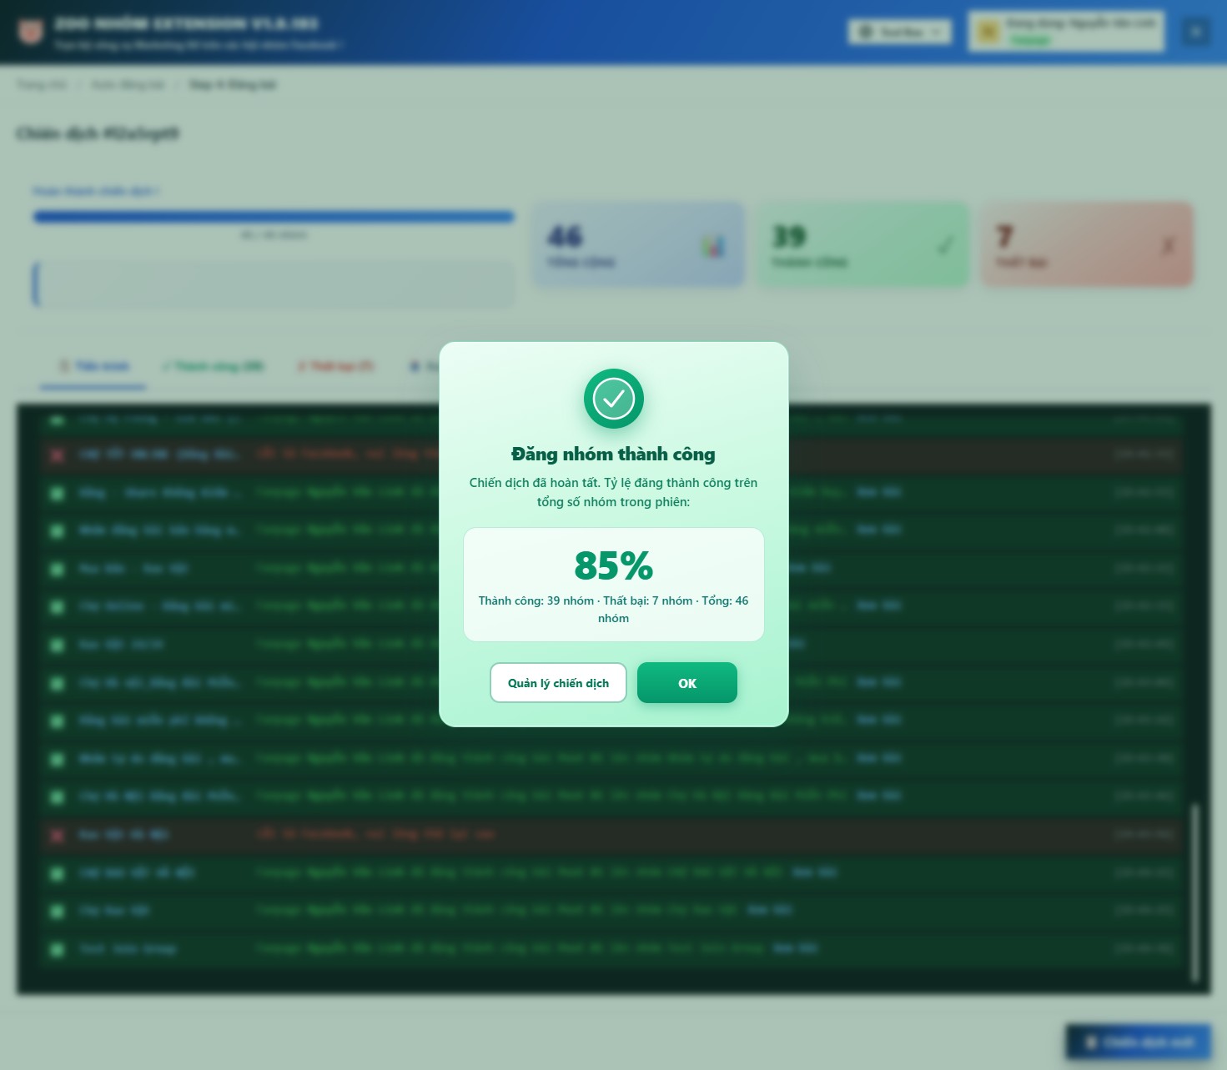Click the checkmark icon on 39 card
The image size is (1227, 1070).
[x=945, y=245]
